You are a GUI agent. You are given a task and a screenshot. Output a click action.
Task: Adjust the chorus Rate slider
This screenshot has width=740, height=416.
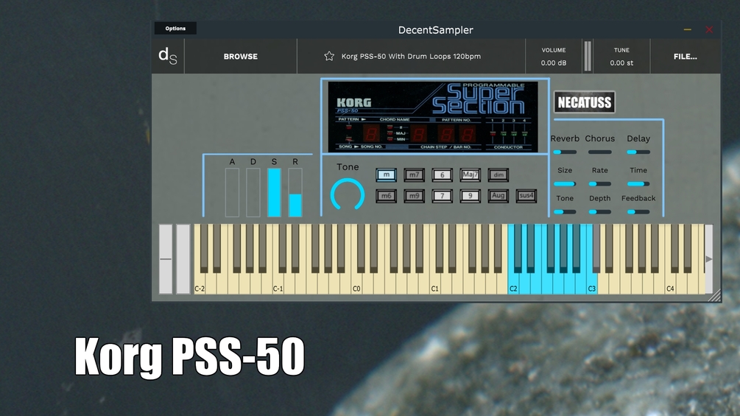(600, 183)
